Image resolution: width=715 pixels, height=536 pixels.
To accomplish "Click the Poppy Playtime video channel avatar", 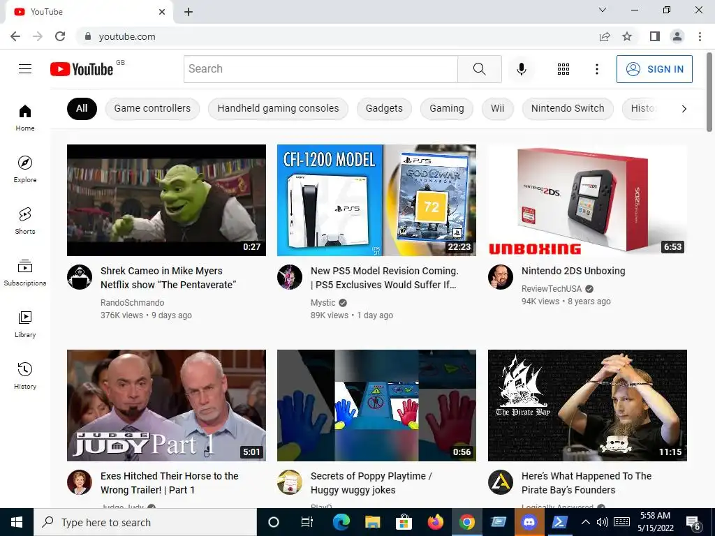I will pyautogui.click(x=290, y=482).
